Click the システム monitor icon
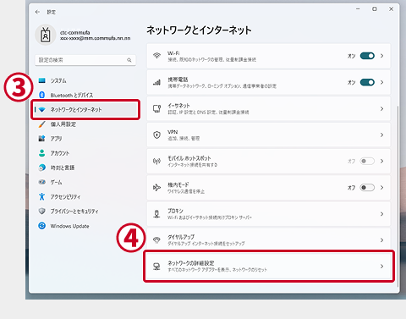 [42, 80]
